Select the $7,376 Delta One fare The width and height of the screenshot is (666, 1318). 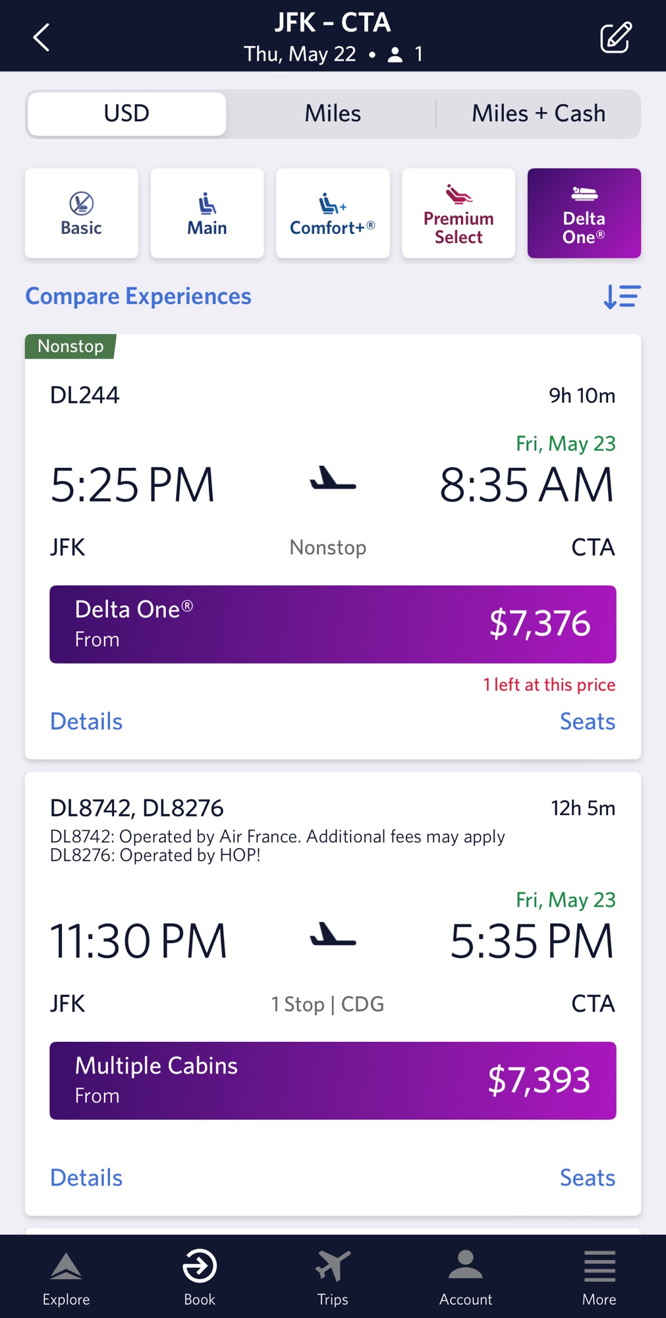coord(333,624)
